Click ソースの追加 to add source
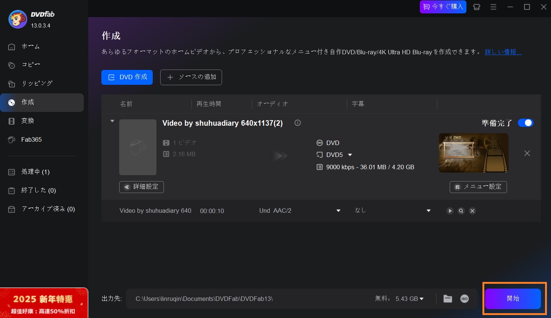Screen dimensions: 551x318 pos(191,77)
